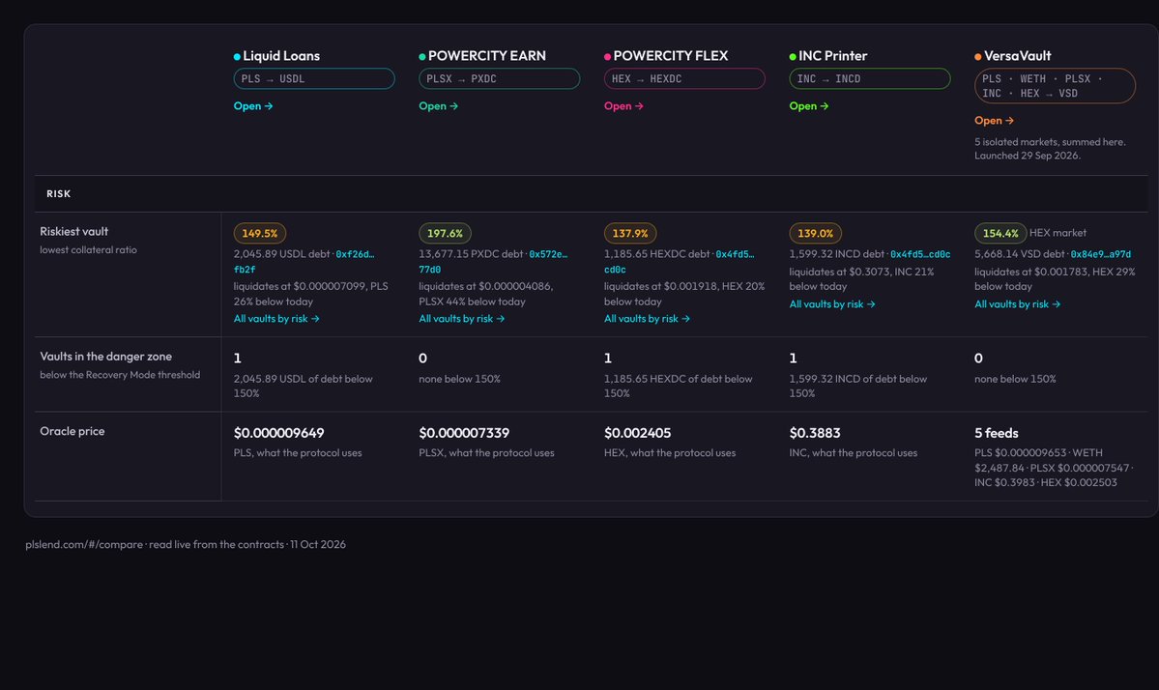Select the INC → INCD pair pill
Screen dimensions: 1159x690
(870, 78)
